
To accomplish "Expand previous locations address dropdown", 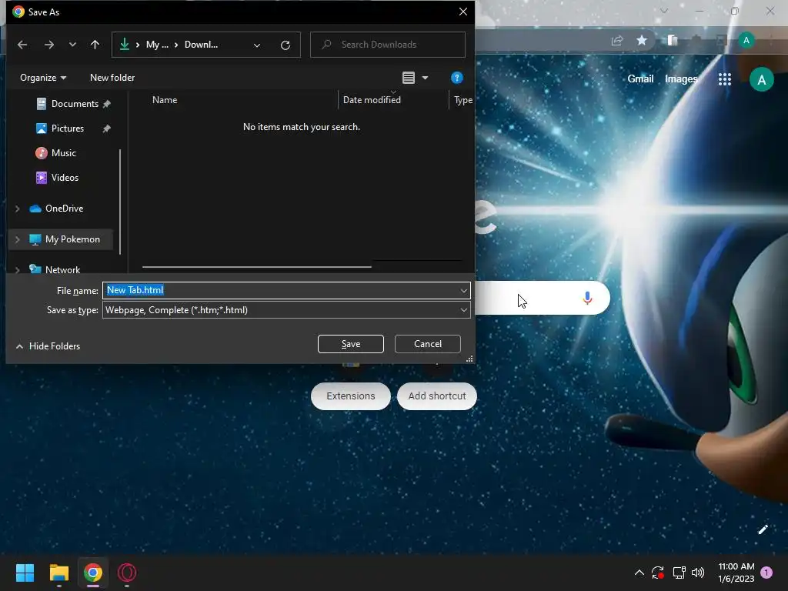I will click(257, 45).
